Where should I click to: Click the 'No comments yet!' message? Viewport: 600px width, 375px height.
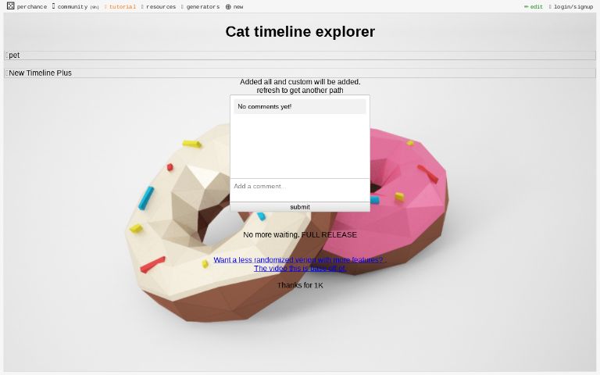(x=300, y=106)
